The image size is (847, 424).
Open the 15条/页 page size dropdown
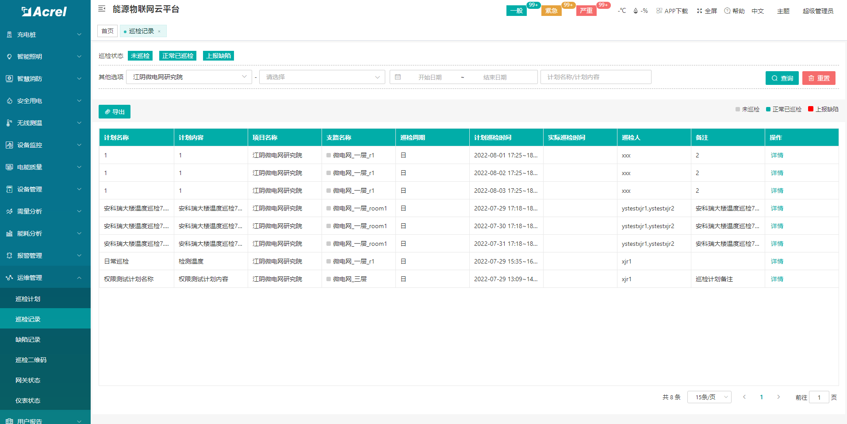(x=709, y=397)
